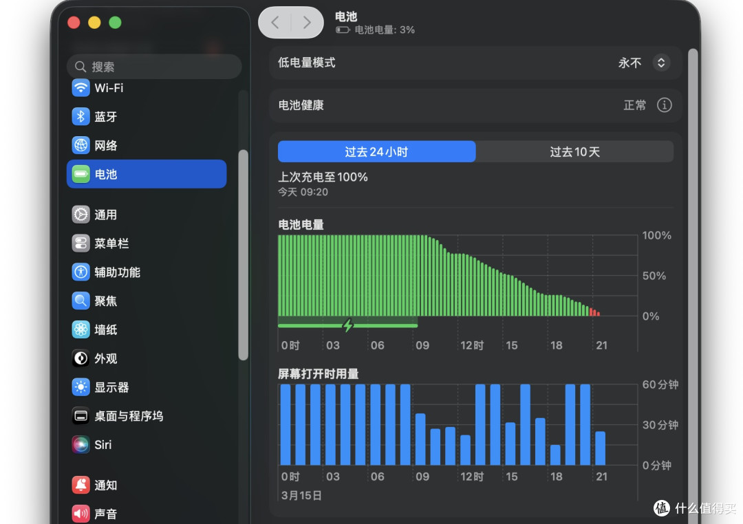Open the Siri icon in sidebar
Screen dimensions: 743x524
[81, 445]
